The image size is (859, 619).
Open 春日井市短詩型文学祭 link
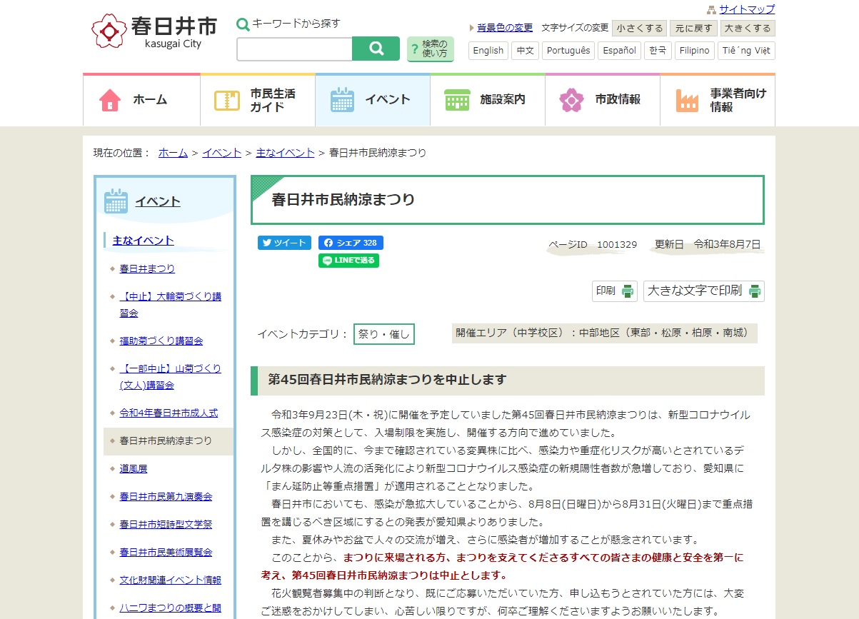pos(166,524)
